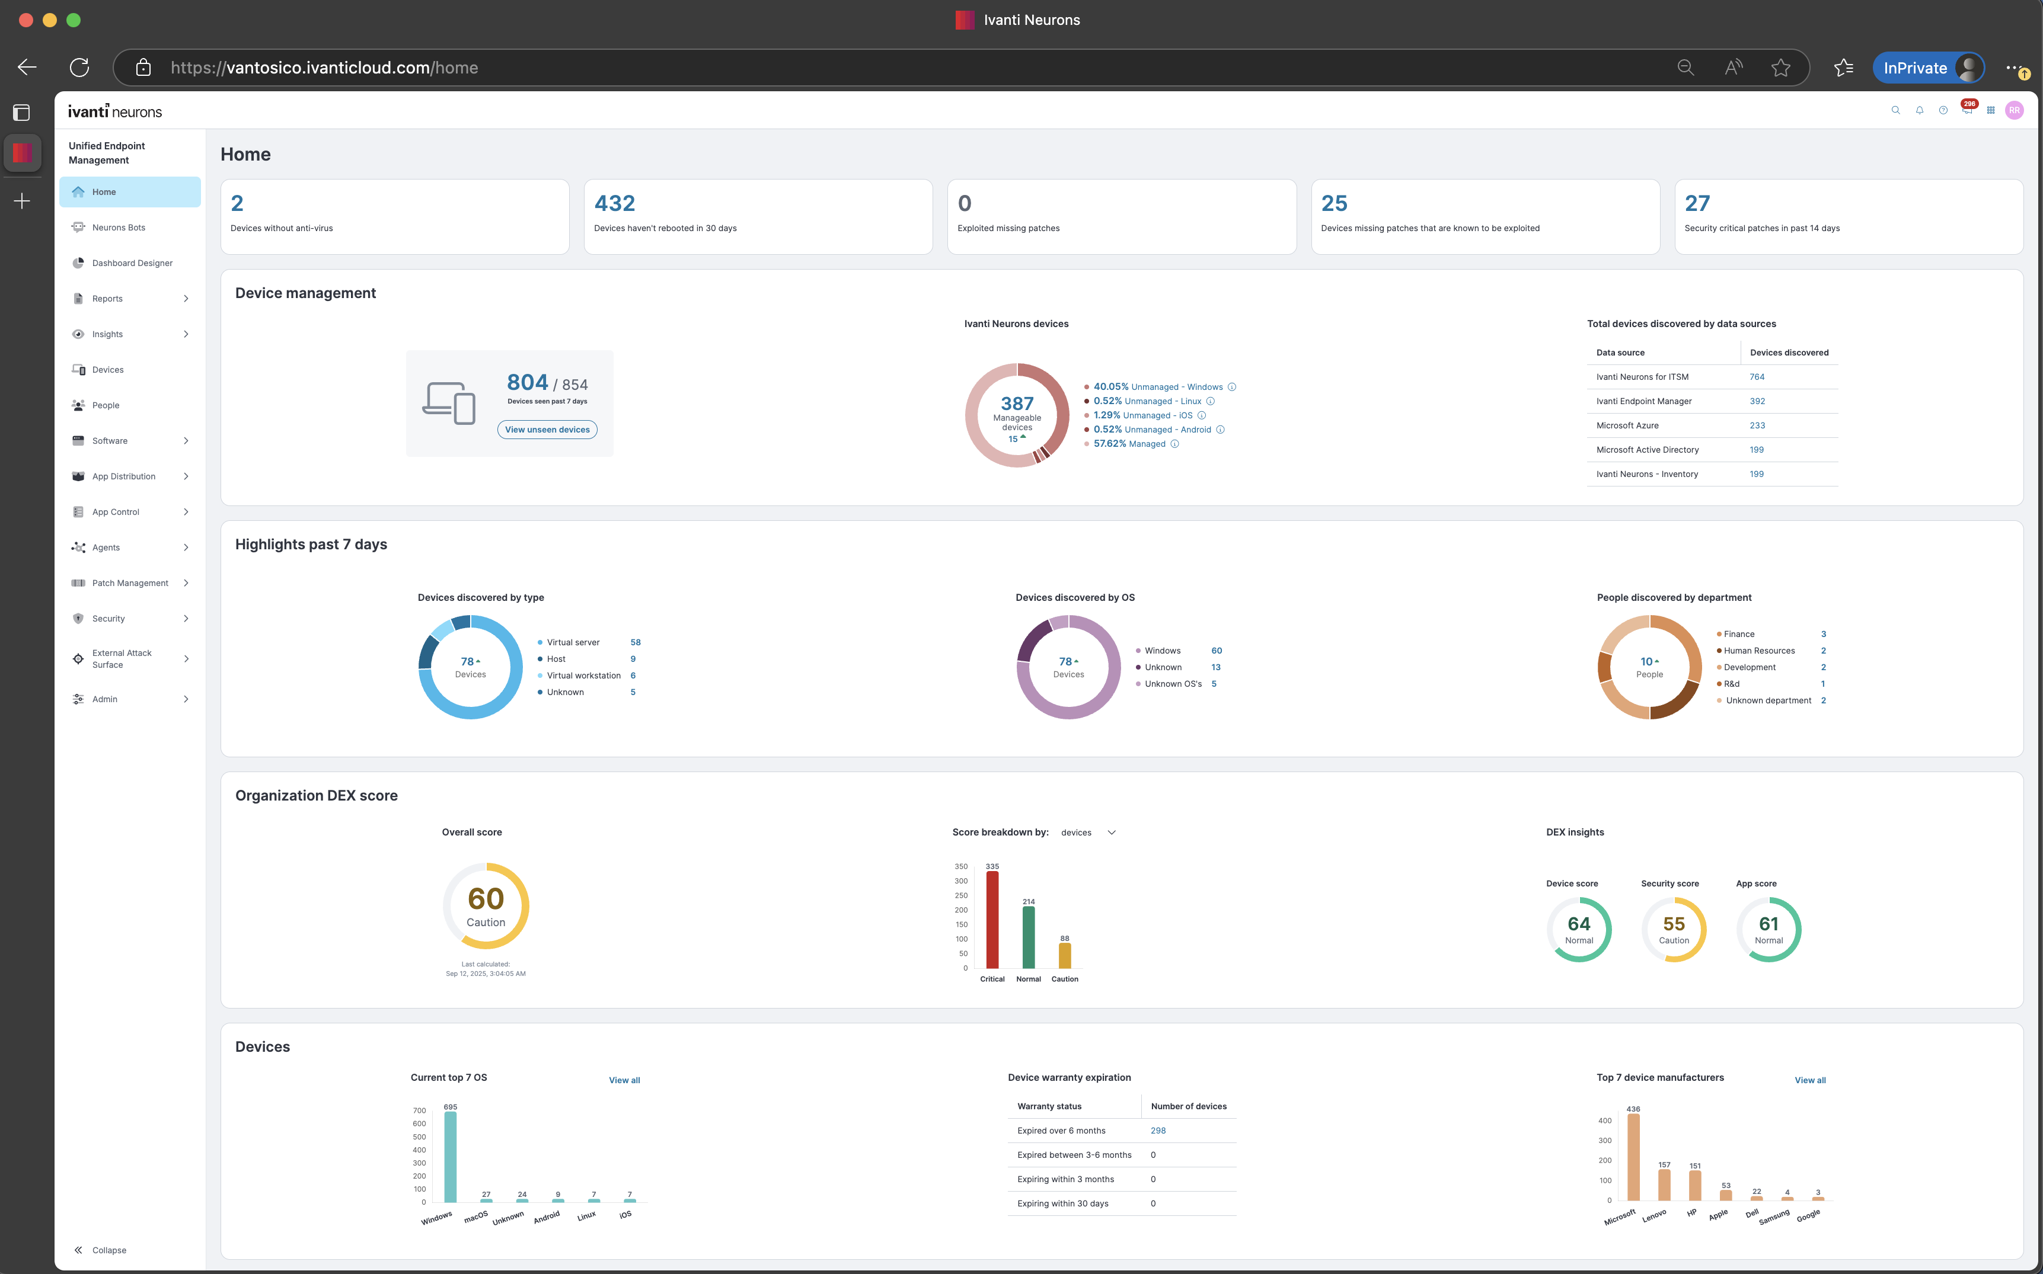Open the search icon in the Ivanti header
This screenshot has width=2043, height=1274.
point(1895,110)
